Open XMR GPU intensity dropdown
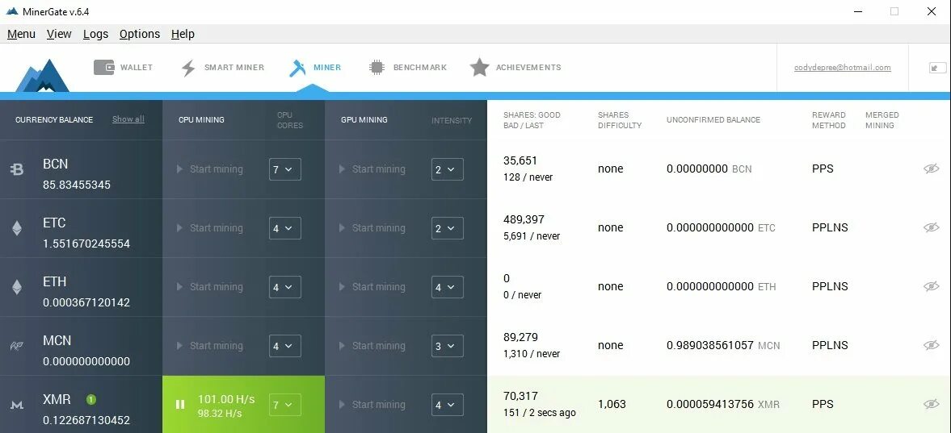951x433 pixels. click(x=448, y=405)
